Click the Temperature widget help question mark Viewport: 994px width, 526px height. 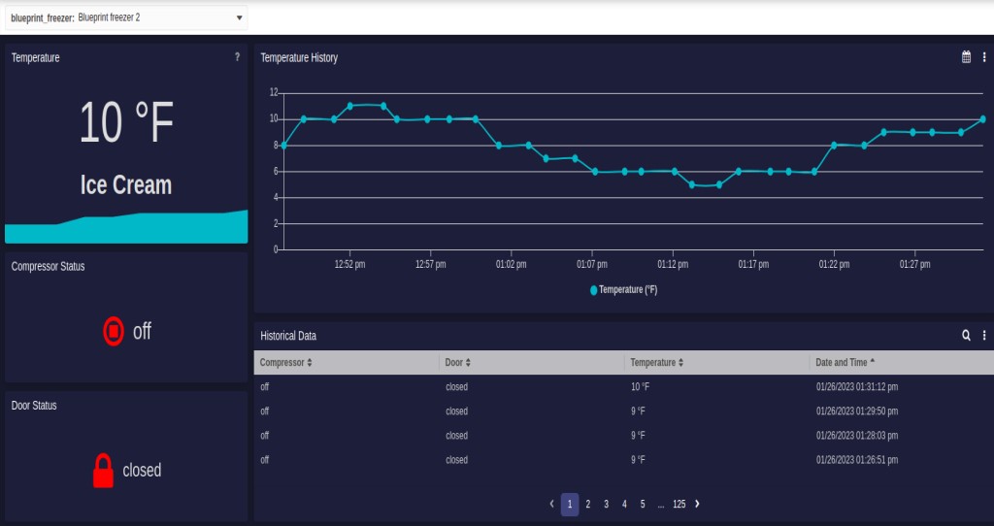[x=237, y=57]
